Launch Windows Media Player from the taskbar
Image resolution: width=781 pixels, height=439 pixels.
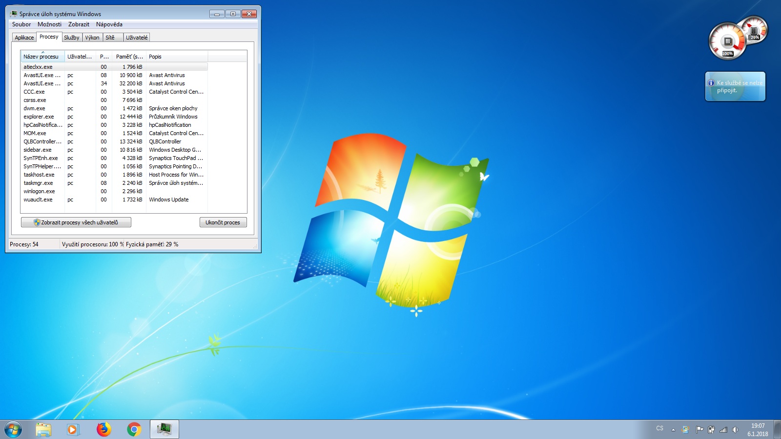click(73, 430)
